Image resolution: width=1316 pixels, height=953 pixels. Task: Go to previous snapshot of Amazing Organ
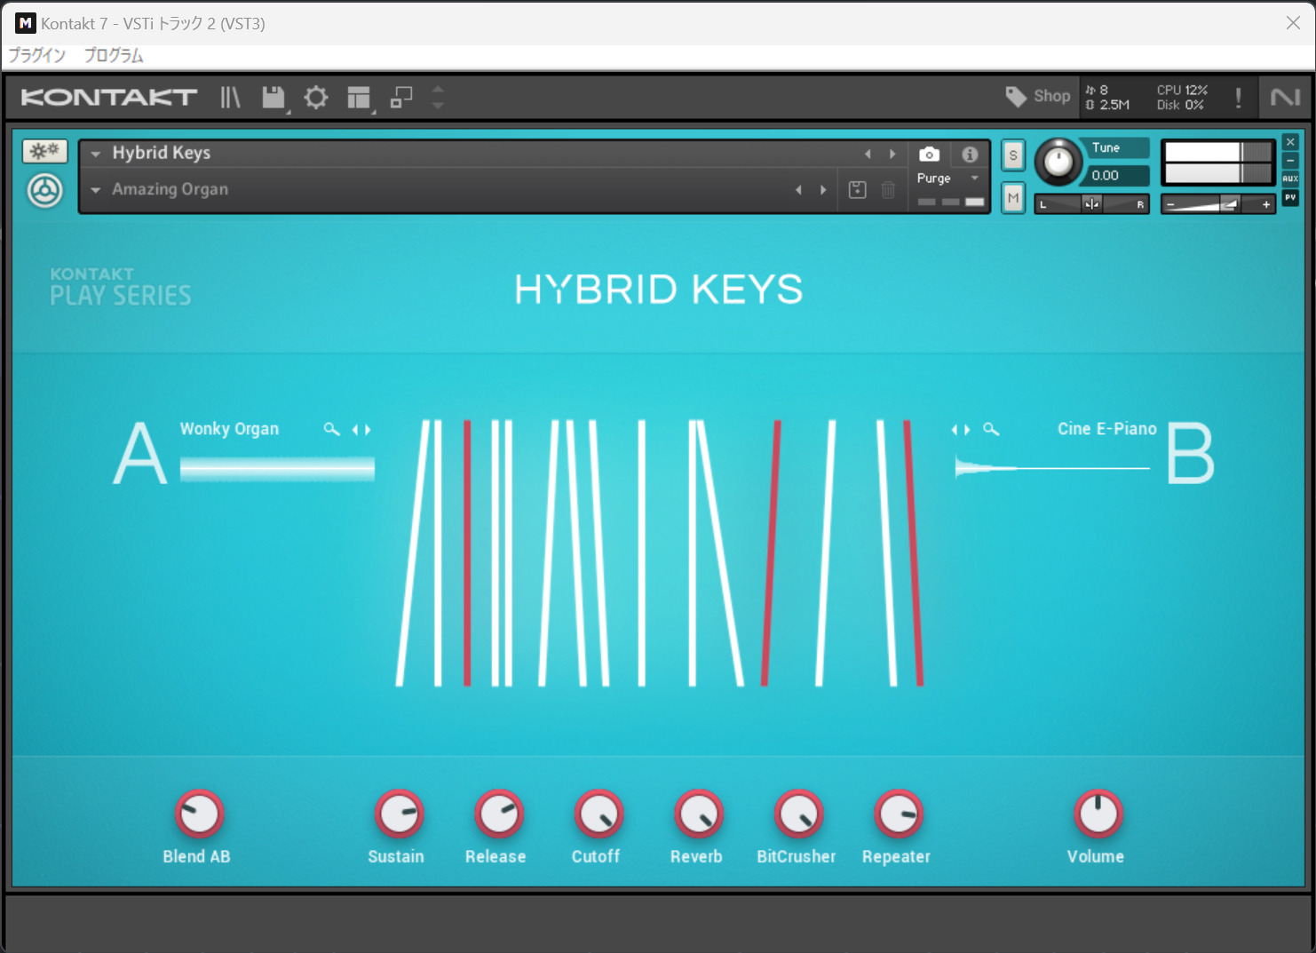pyautogui.click(x=798, y=189)
